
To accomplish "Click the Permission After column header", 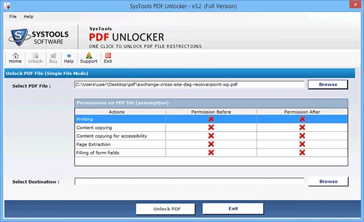I will (x=302, y=112).
